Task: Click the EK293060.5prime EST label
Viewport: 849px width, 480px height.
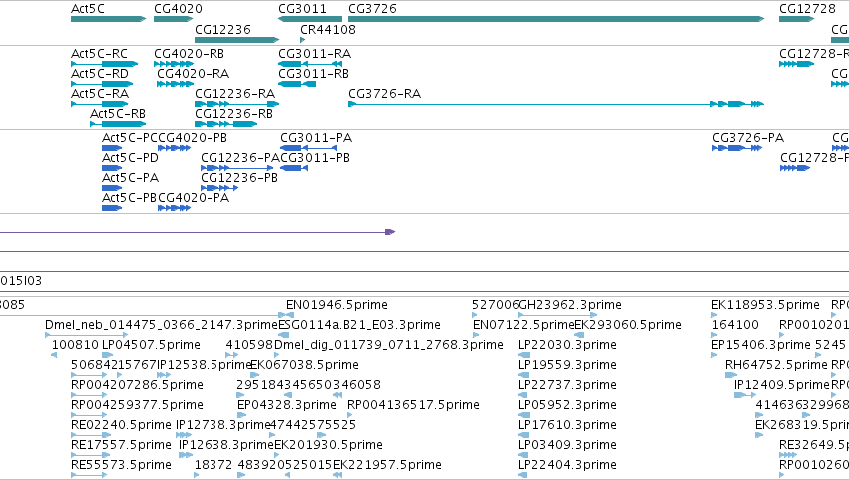Action: coord(628,325)
